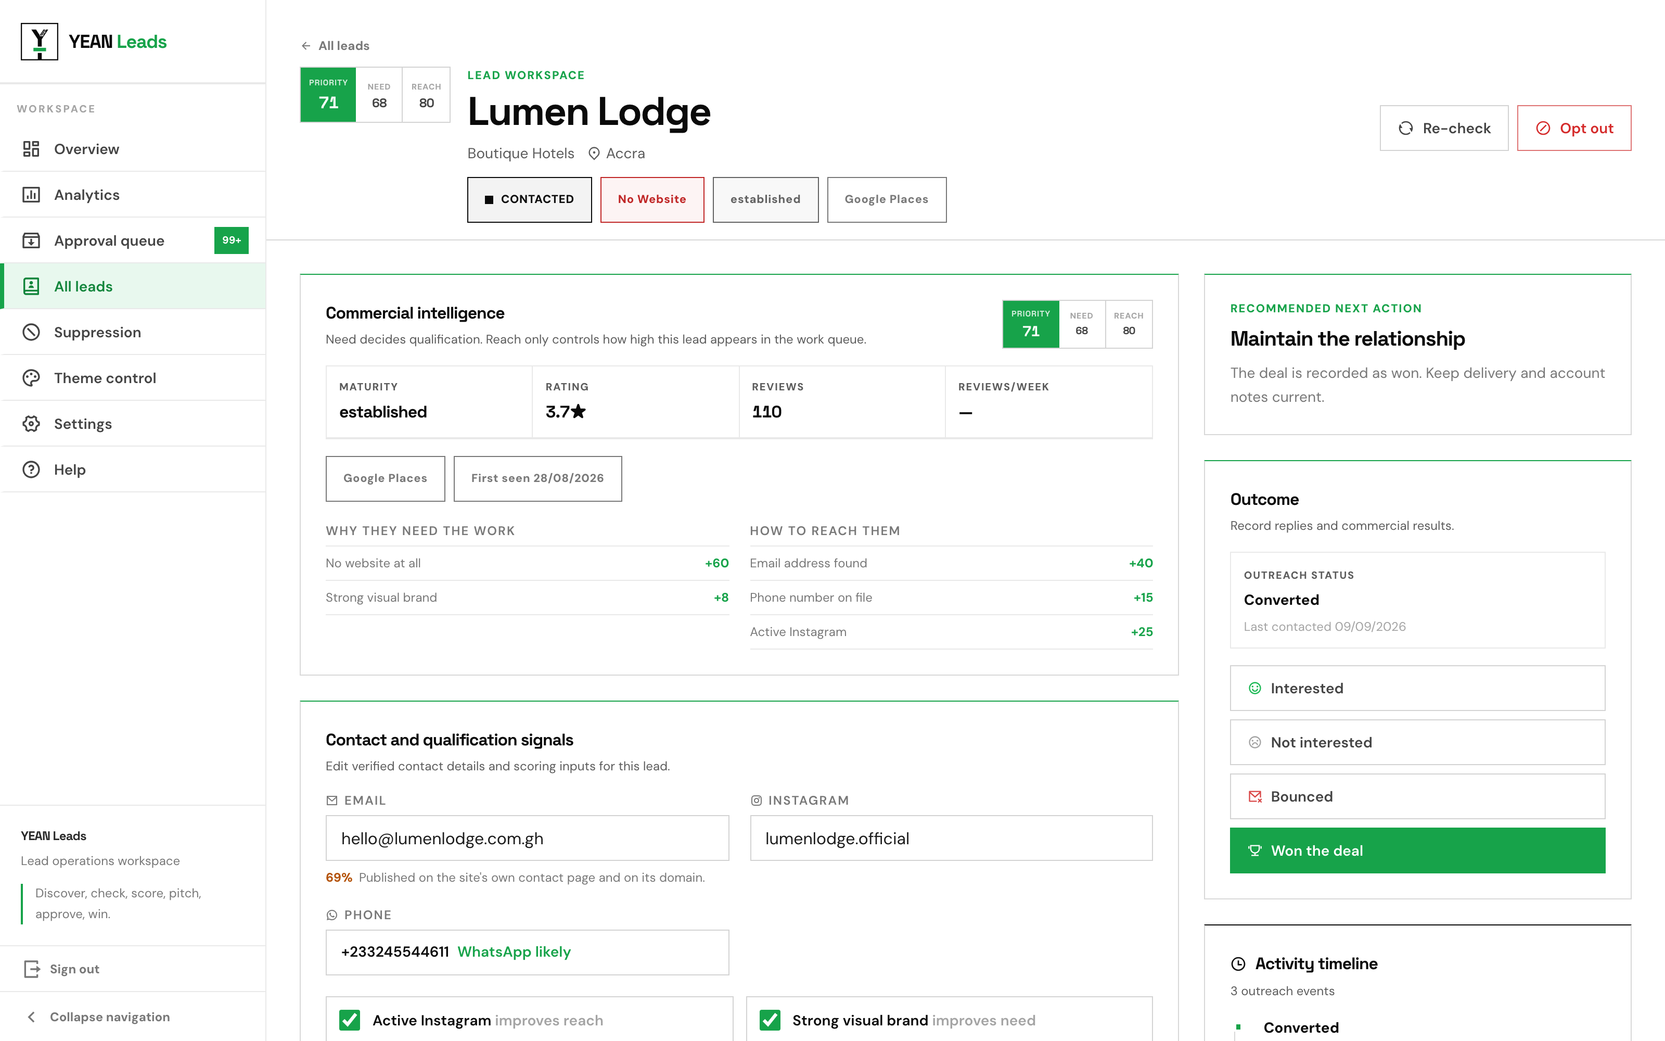Click the Suppression blocked icon

31,332
